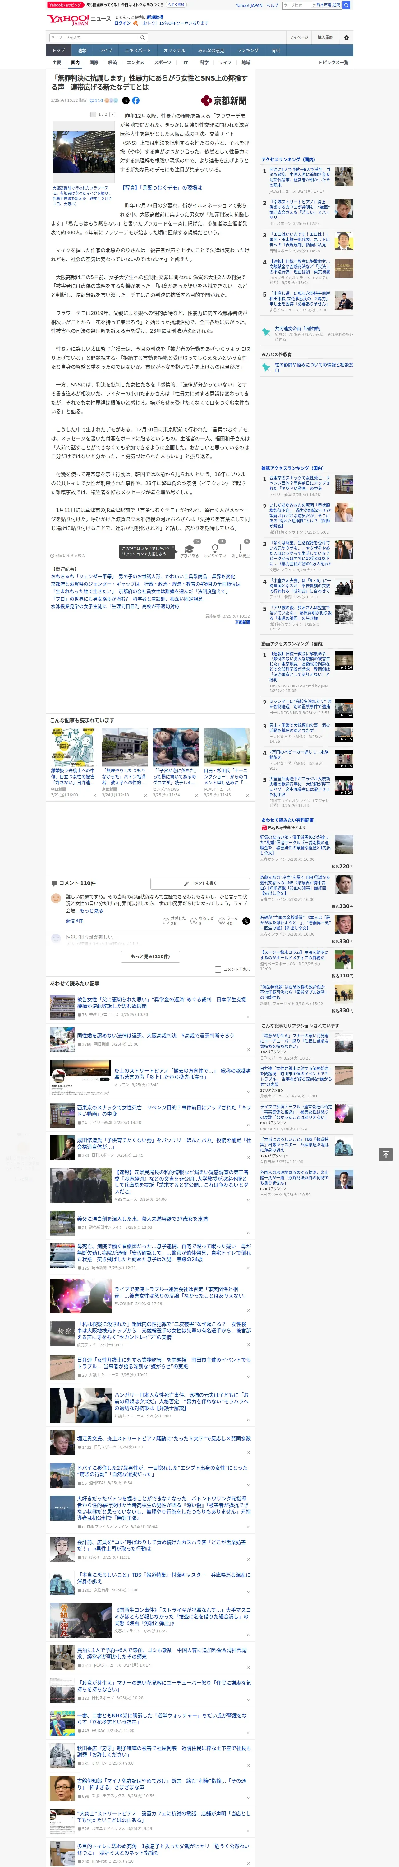Open 返信 4件 replies link
Viewport: 399px width, 1867px height.
[x=75, y=920]
